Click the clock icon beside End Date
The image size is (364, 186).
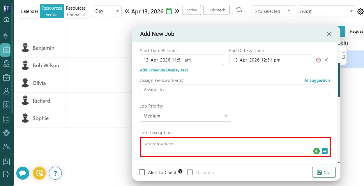[318, 60]
